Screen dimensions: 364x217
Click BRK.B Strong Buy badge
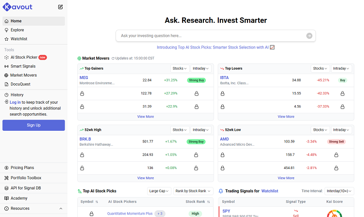pyautogui.click(x=196, y=142)
